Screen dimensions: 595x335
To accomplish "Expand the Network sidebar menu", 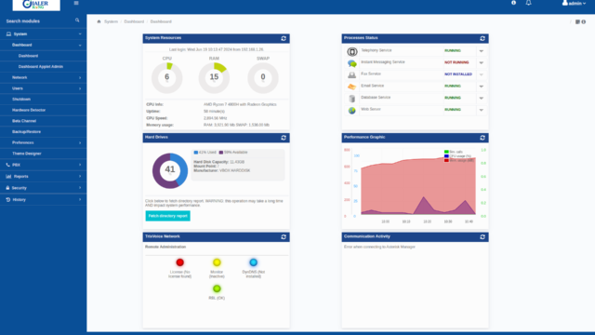I will pos(44,77).
